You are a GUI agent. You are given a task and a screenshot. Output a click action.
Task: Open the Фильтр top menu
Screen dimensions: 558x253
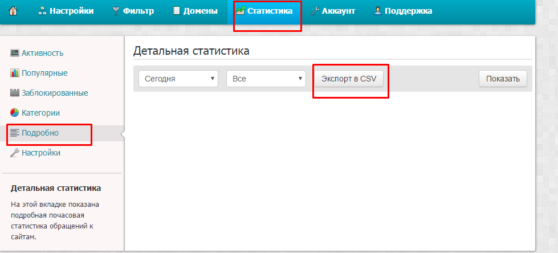[139, 11]
